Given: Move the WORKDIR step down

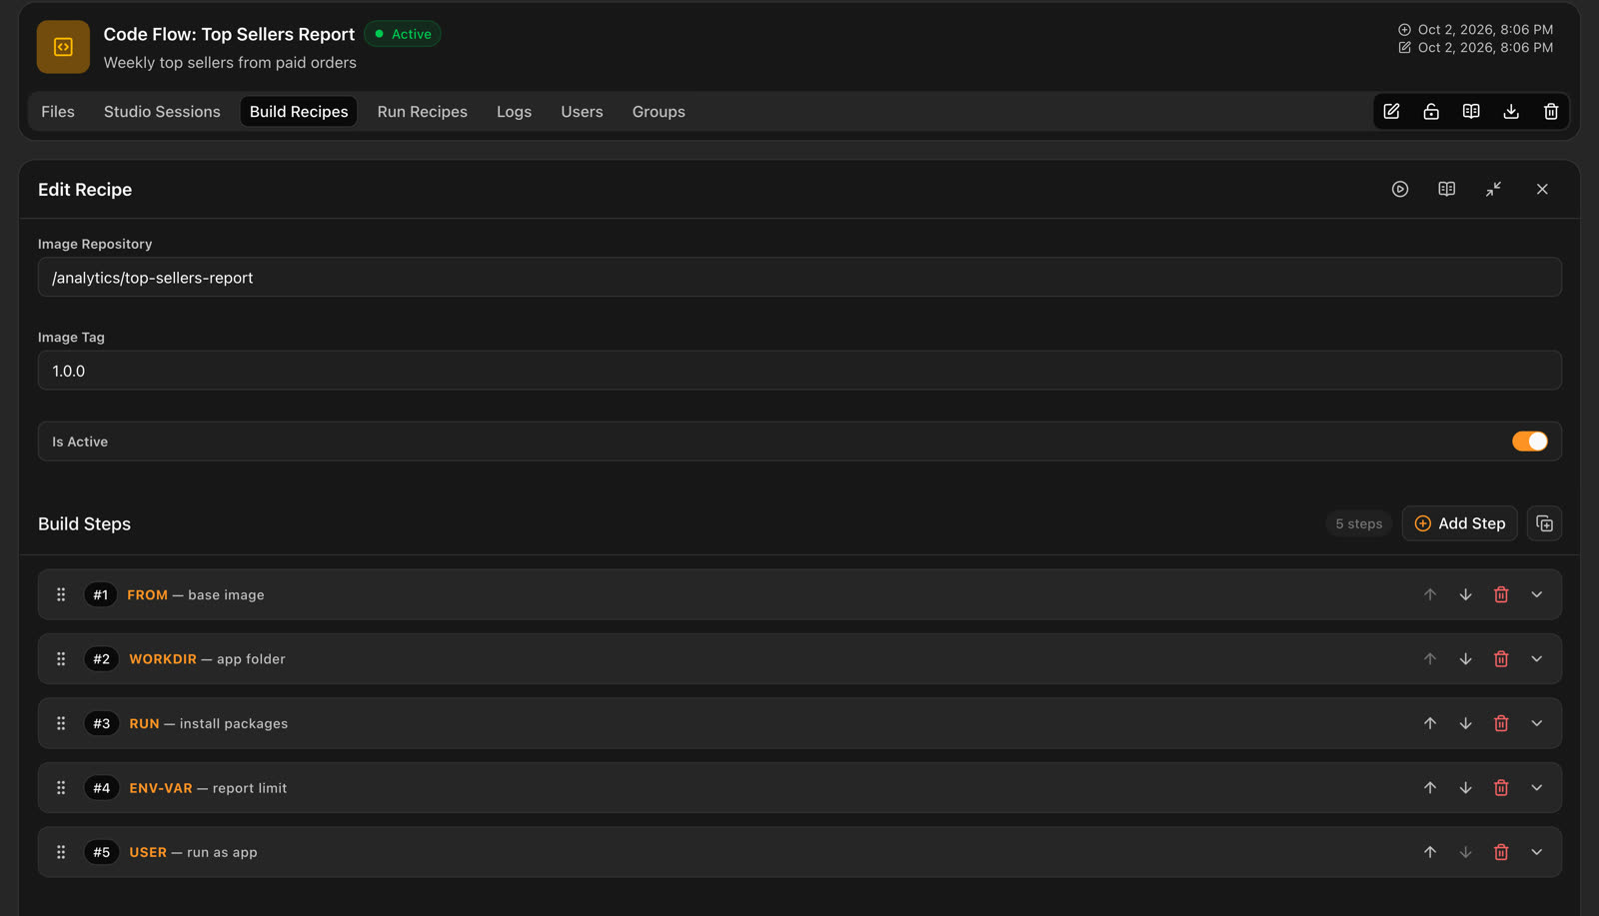Looking at the screenshot, I should tap(1465, 659).
